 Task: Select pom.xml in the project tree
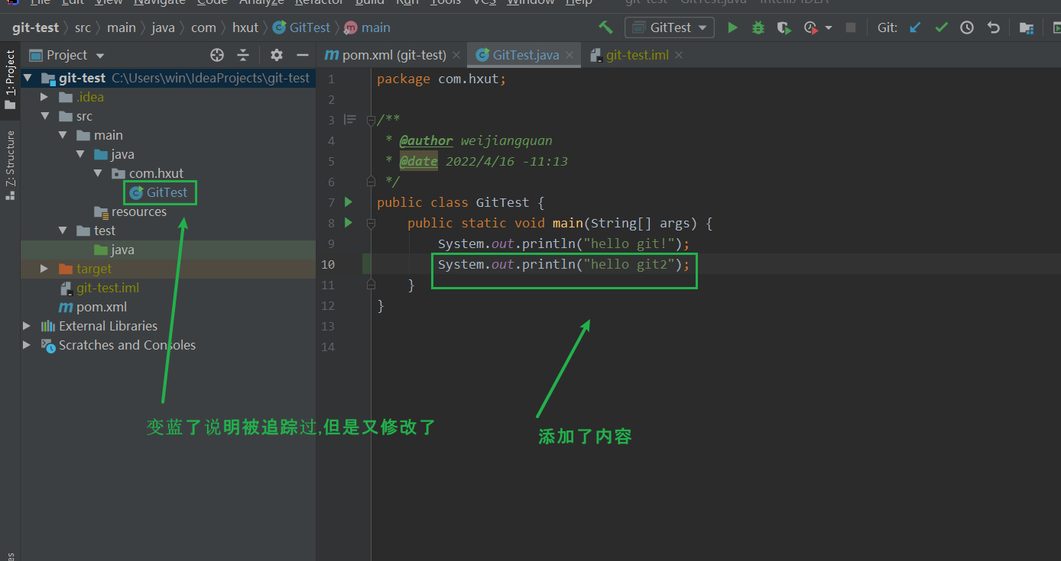92,307
